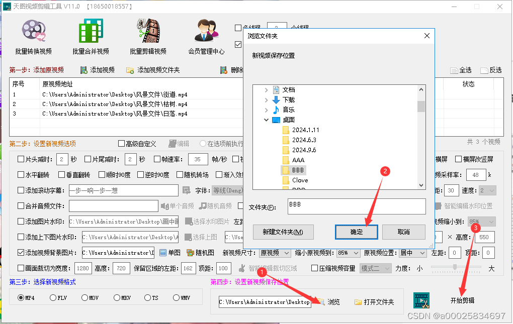The image size is (513, 324).
Task: Click the 反选 invert selection icon
Action: click(484, 70)
